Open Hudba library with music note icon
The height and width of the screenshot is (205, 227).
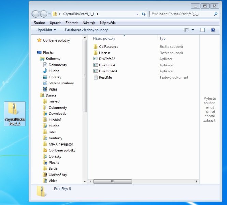[x=51, y=71]
